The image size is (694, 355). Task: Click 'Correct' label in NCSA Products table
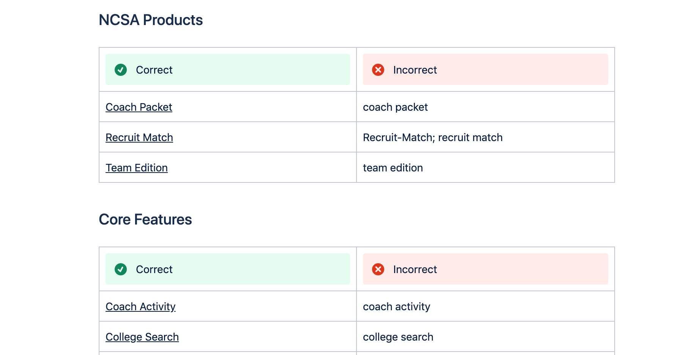tap(154, 70)
